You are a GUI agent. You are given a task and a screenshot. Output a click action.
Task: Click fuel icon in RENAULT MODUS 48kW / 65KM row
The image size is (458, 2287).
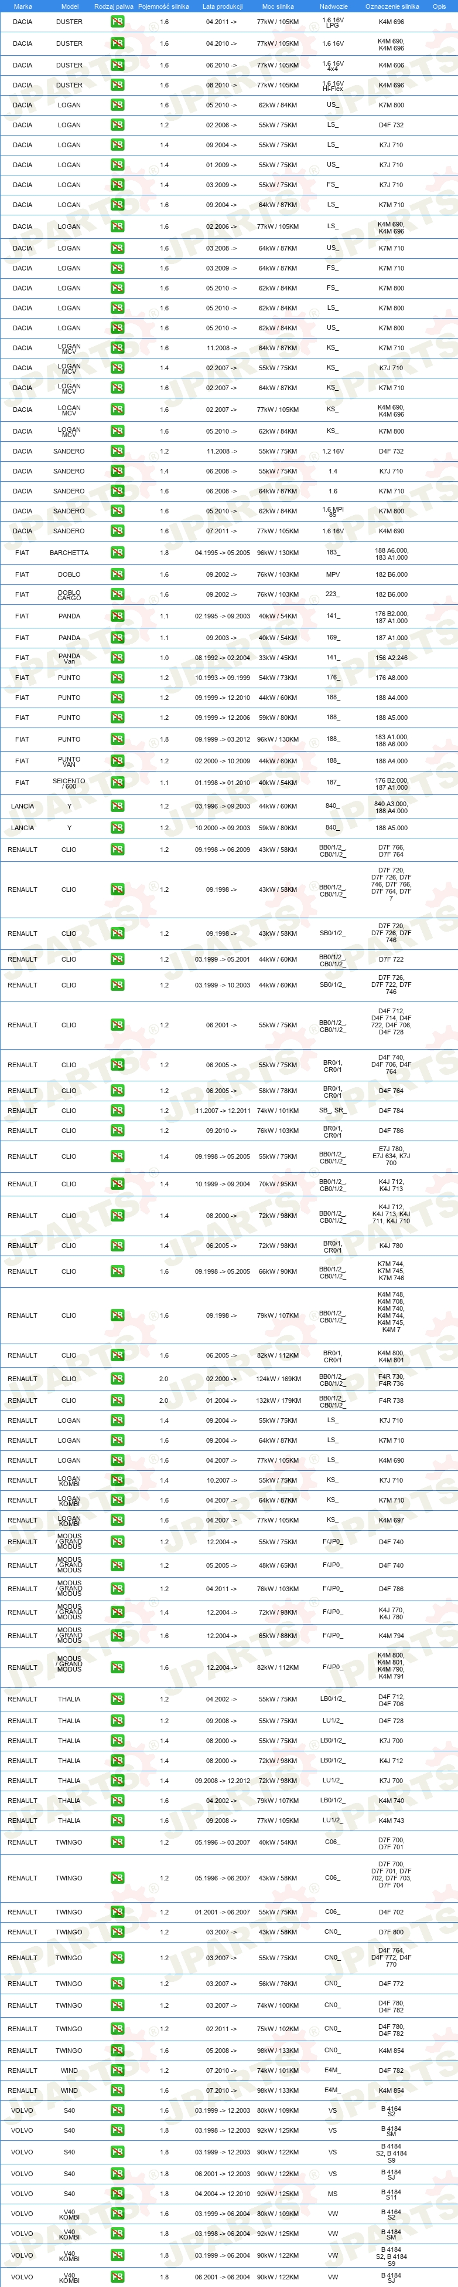[x=117, y=1565]
